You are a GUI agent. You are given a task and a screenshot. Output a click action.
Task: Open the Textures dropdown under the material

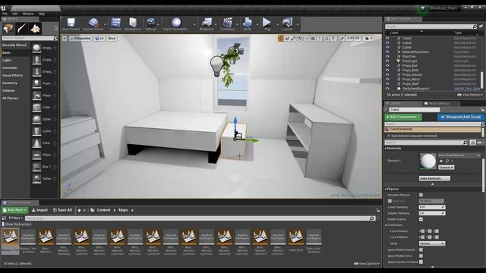[446, 168]
